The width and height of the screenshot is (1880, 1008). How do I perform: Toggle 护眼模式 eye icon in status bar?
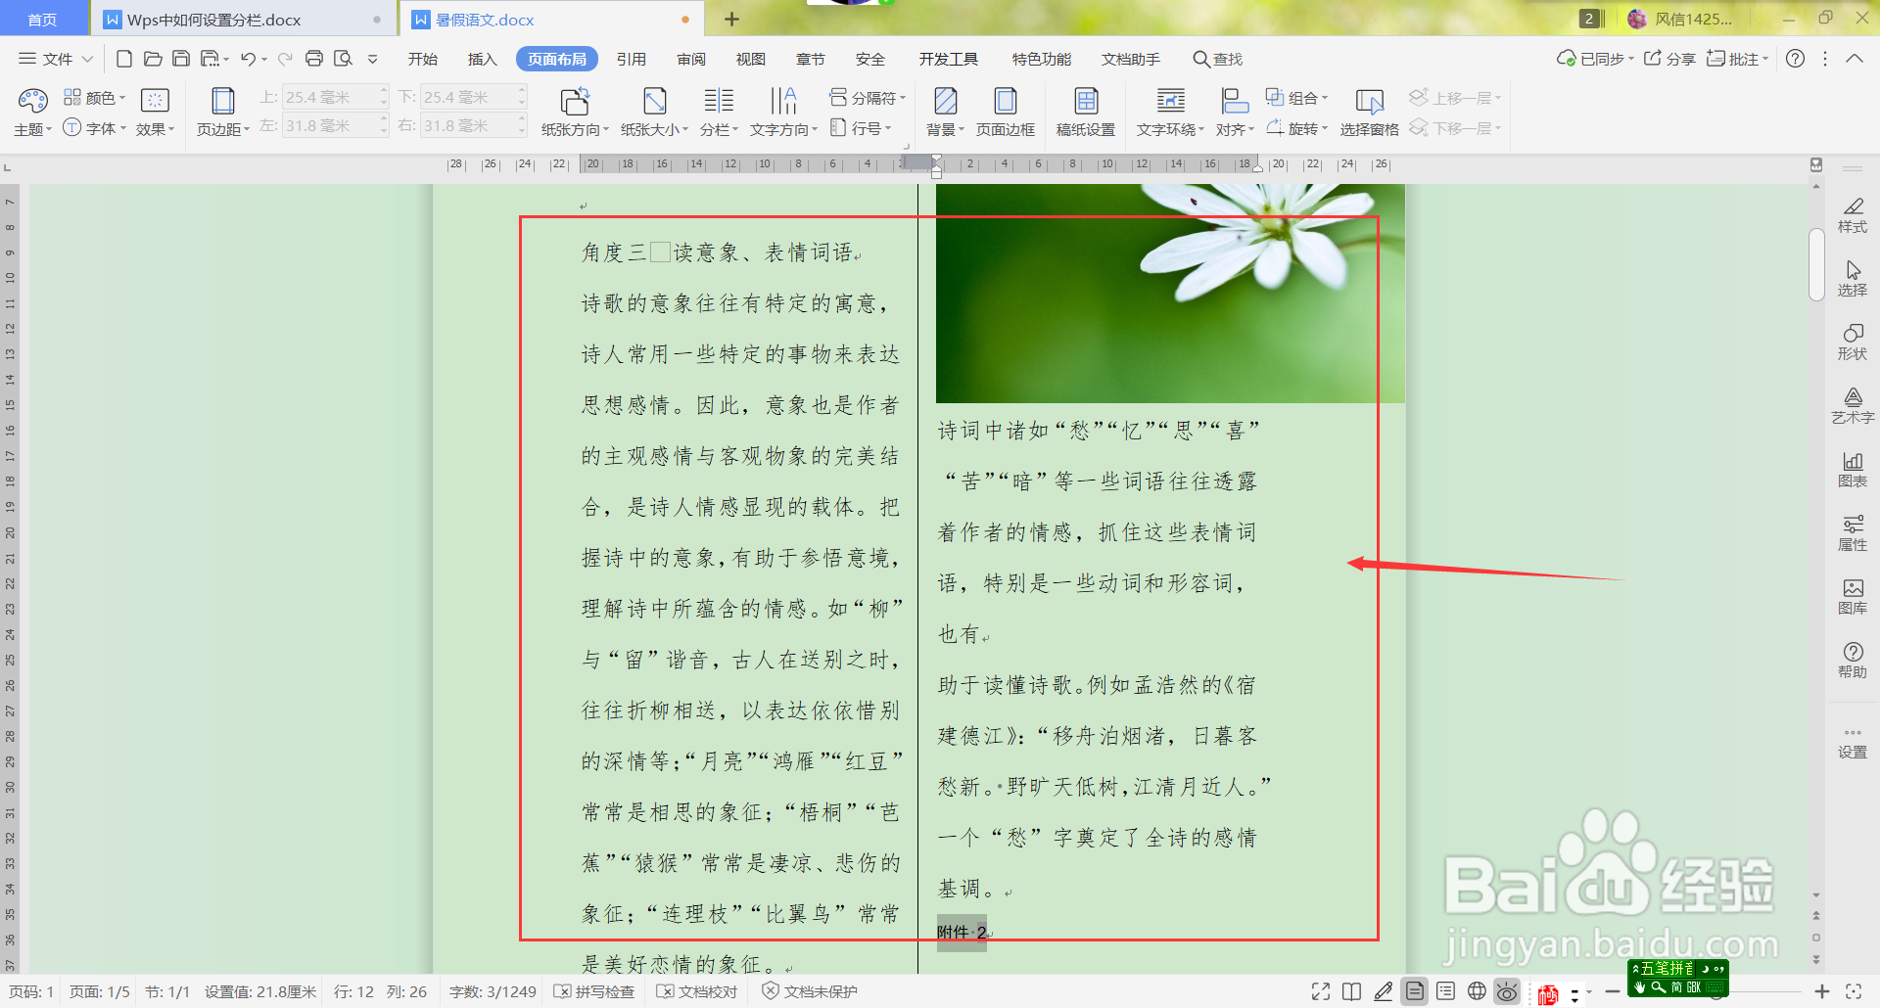pos(1507,991)
